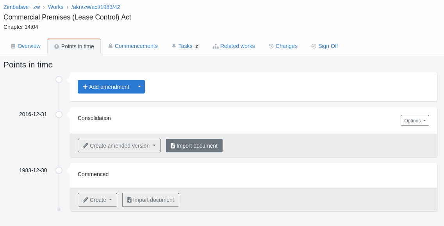Go to the Zimbabwe · zw breadcrumb
The image size is (444, 226).
(x=21, y=7)
